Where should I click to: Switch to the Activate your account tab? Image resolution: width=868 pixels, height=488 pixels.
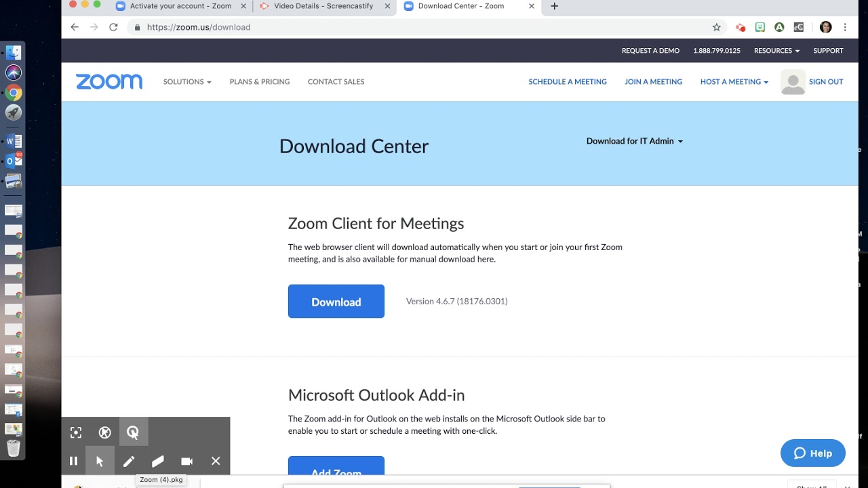[x=180, y=6]
